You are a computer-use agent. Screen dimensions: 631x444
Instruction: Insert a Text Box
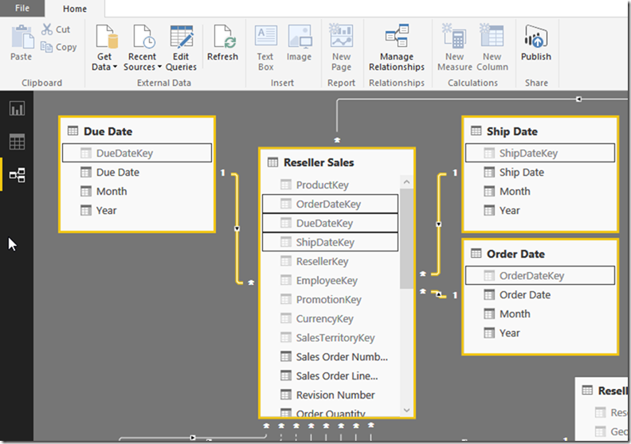265,49
